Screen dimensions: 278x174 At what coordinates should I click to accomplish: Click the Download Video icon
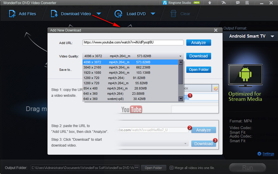click(x=54, y=14)
